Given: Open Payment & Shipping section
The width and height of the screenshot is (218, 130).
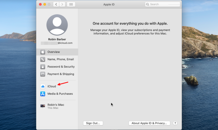Looking at the screenshot, I should click(61, 74).
